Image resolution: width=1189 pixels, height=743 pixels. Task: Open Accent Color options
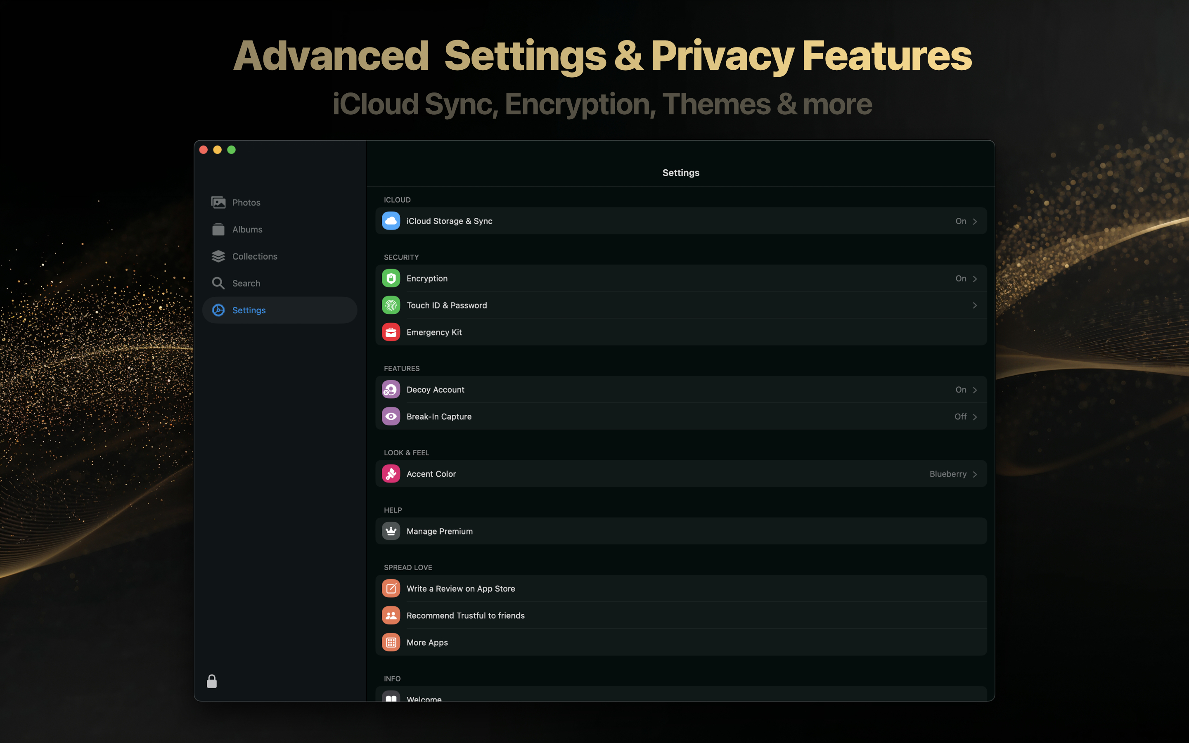[x=681, y=474]
